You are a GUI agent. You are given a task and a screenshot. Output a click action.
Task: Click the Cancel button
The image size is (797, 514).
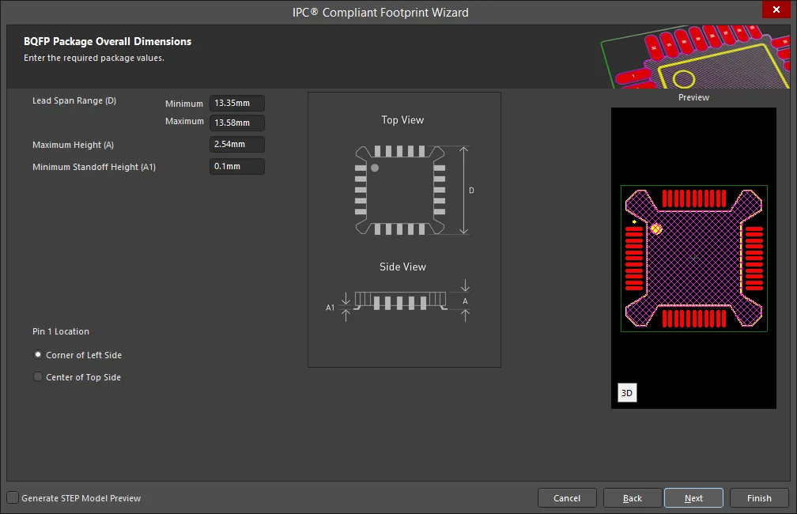[567, 497]
